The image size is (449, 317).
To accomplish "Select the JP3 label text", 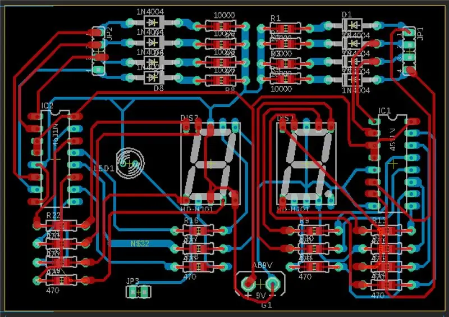I will click(x=132, y=281).
